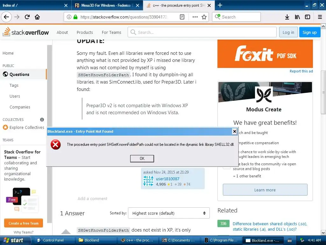Screen dimensions: 326x245
Task: Toggle the sidebar icon in toolbar
Action: 308,17
